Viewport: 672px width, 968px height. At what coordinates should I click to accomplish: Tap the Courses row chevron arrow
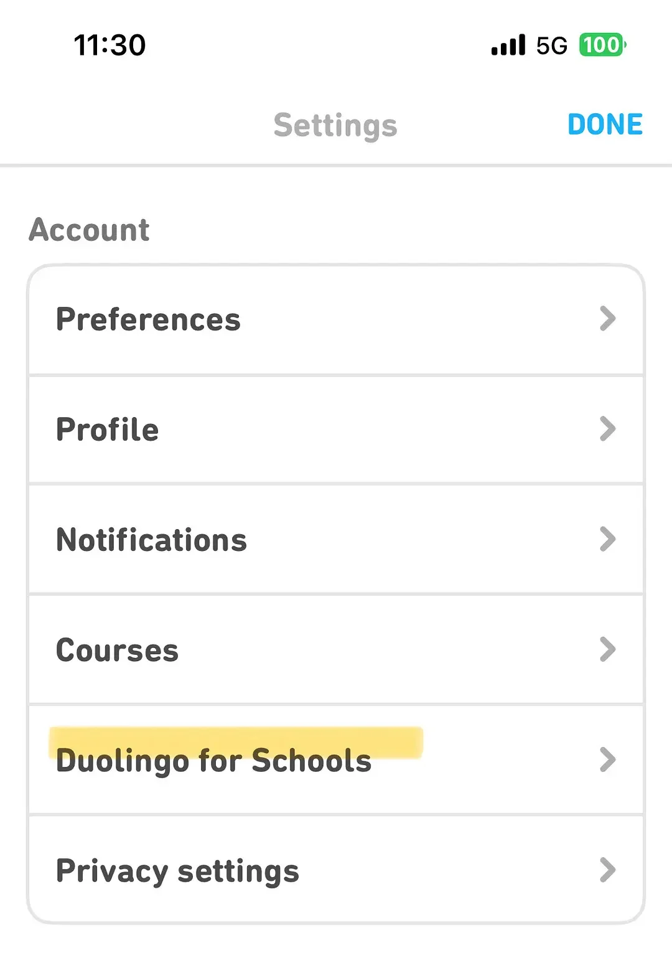pos(607,649)
